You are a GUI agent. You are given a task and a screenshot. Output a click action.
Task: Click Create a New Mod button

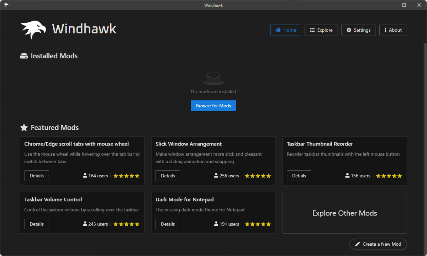coord(378,244)
